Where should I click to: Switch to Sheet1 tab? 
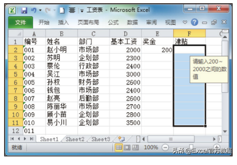pos(49,139)
